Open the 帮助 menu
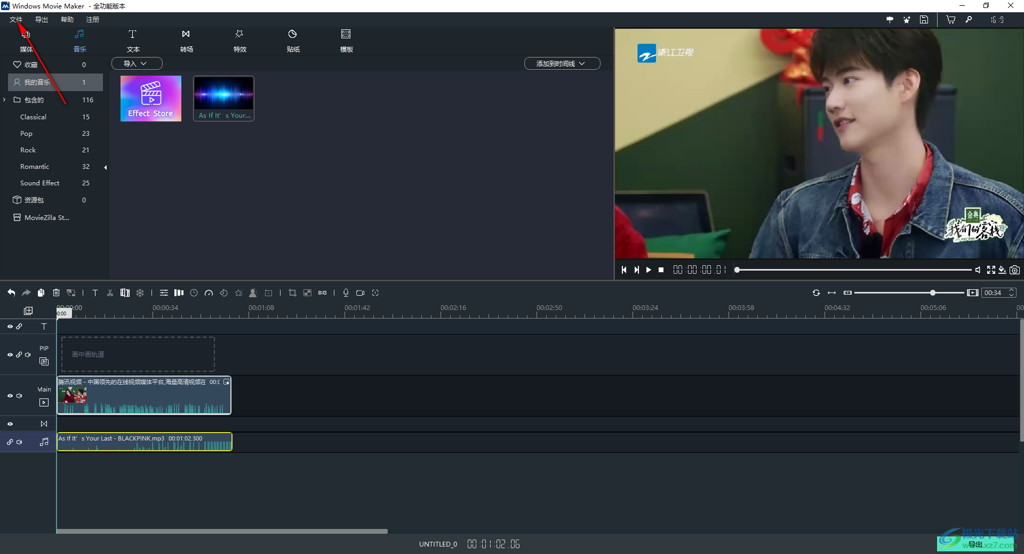The image size is (1024, 554). [67, 20]
